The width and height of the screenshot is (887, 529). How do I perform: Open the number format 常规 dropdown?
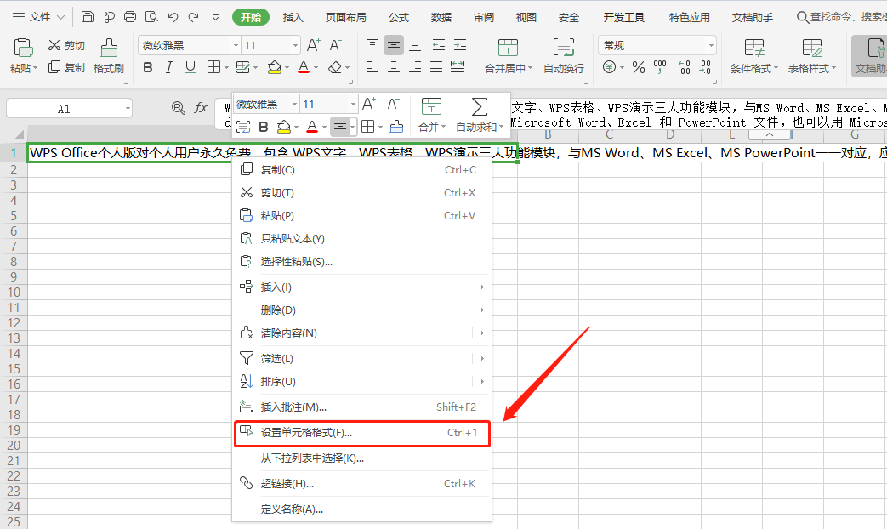[x=711, y=45]
